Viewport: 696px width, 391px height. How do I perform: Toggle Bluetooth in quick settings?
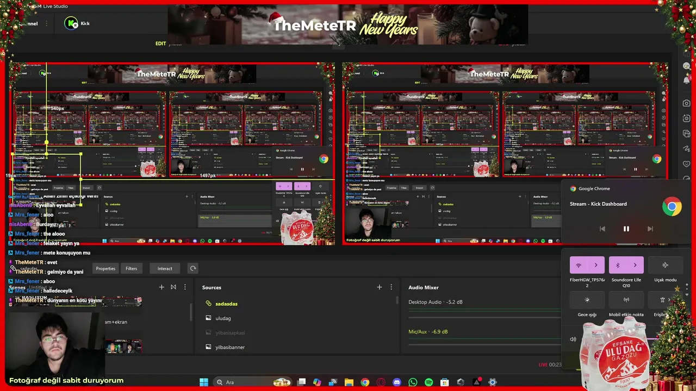tap(618, 265)
